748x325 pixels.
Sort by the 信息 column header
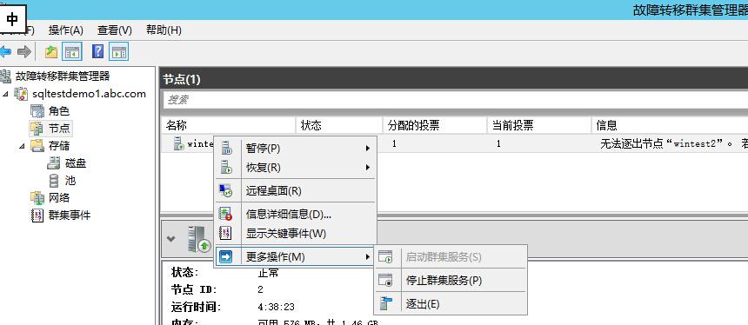[x=670, y=125]
